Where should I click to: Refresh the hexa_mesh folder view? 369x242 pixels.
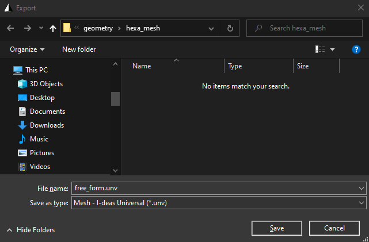pos(230,28)
